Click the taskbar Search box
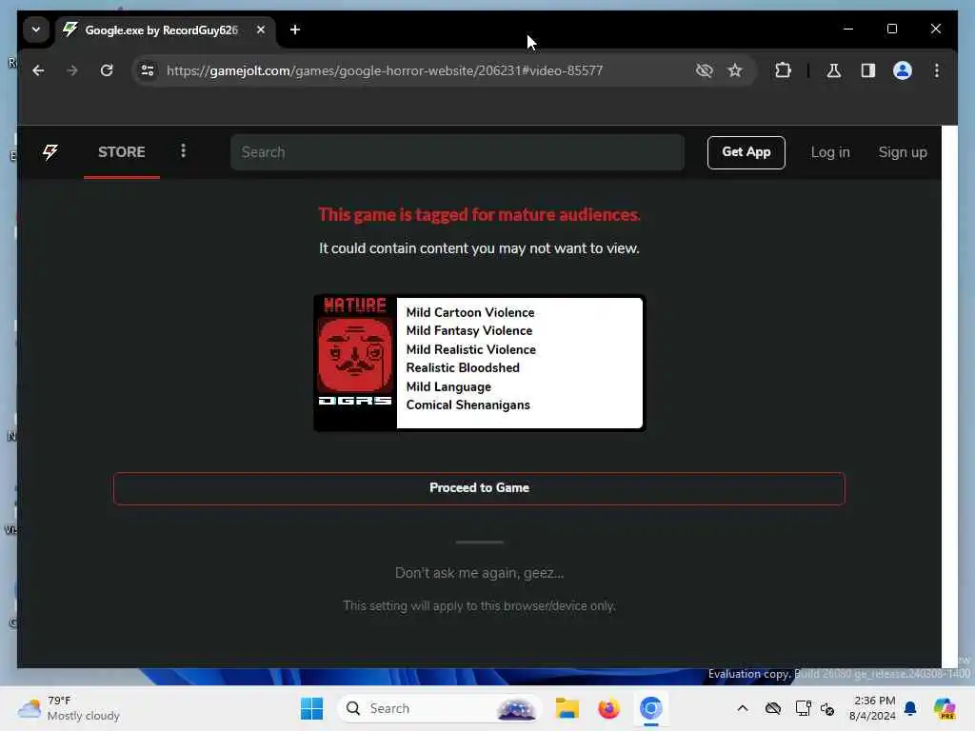The height and width of the screenshot is (731, 975). [x=440, y=708]
